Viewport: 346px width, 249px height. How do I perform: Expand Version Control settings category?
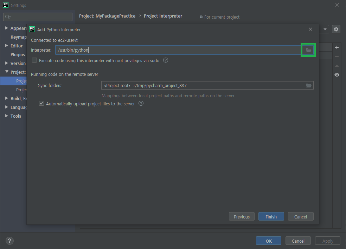click(x=7, y=63)
